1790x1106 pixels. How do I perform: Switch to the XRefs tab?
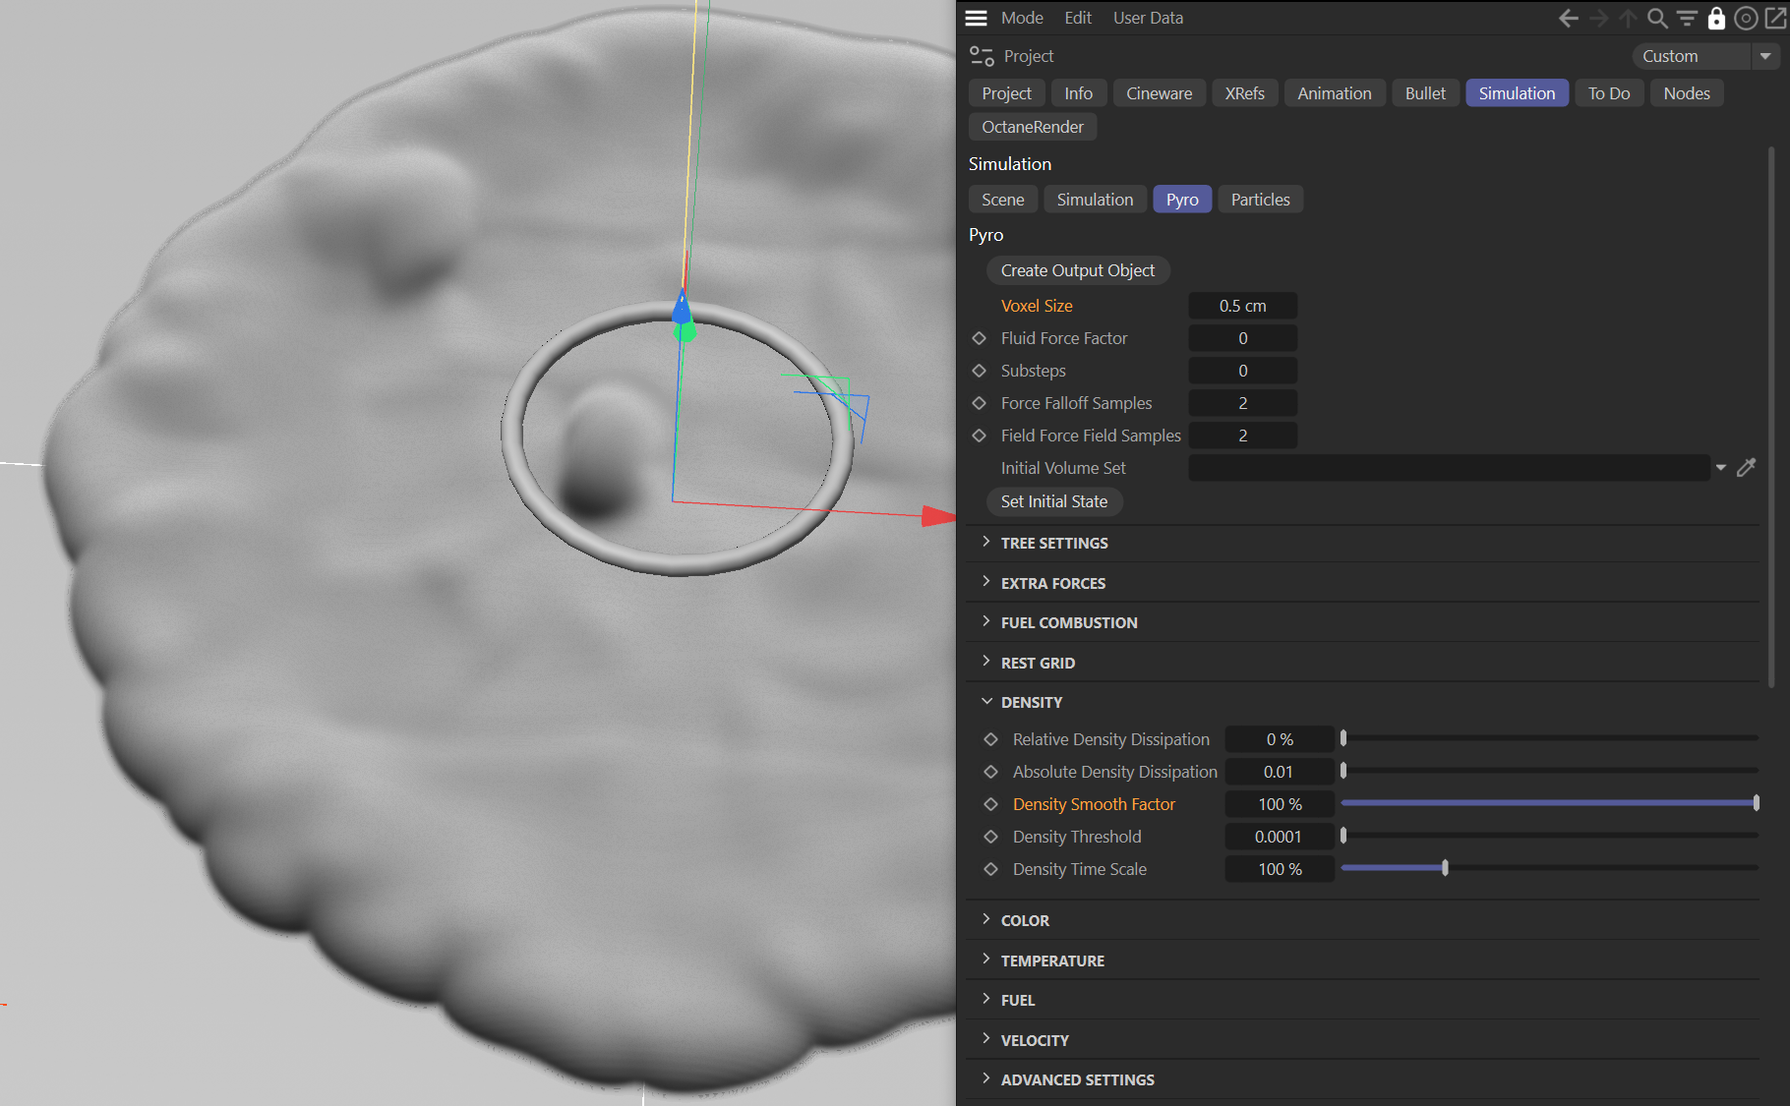(x=1244, y=93)
